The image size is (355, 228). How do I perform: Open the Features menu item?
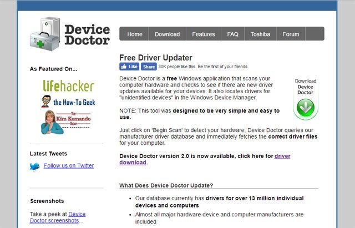[x=204, y=34]
